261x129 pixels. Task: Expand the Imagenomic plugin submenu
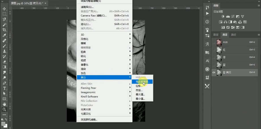pos(104,92)
